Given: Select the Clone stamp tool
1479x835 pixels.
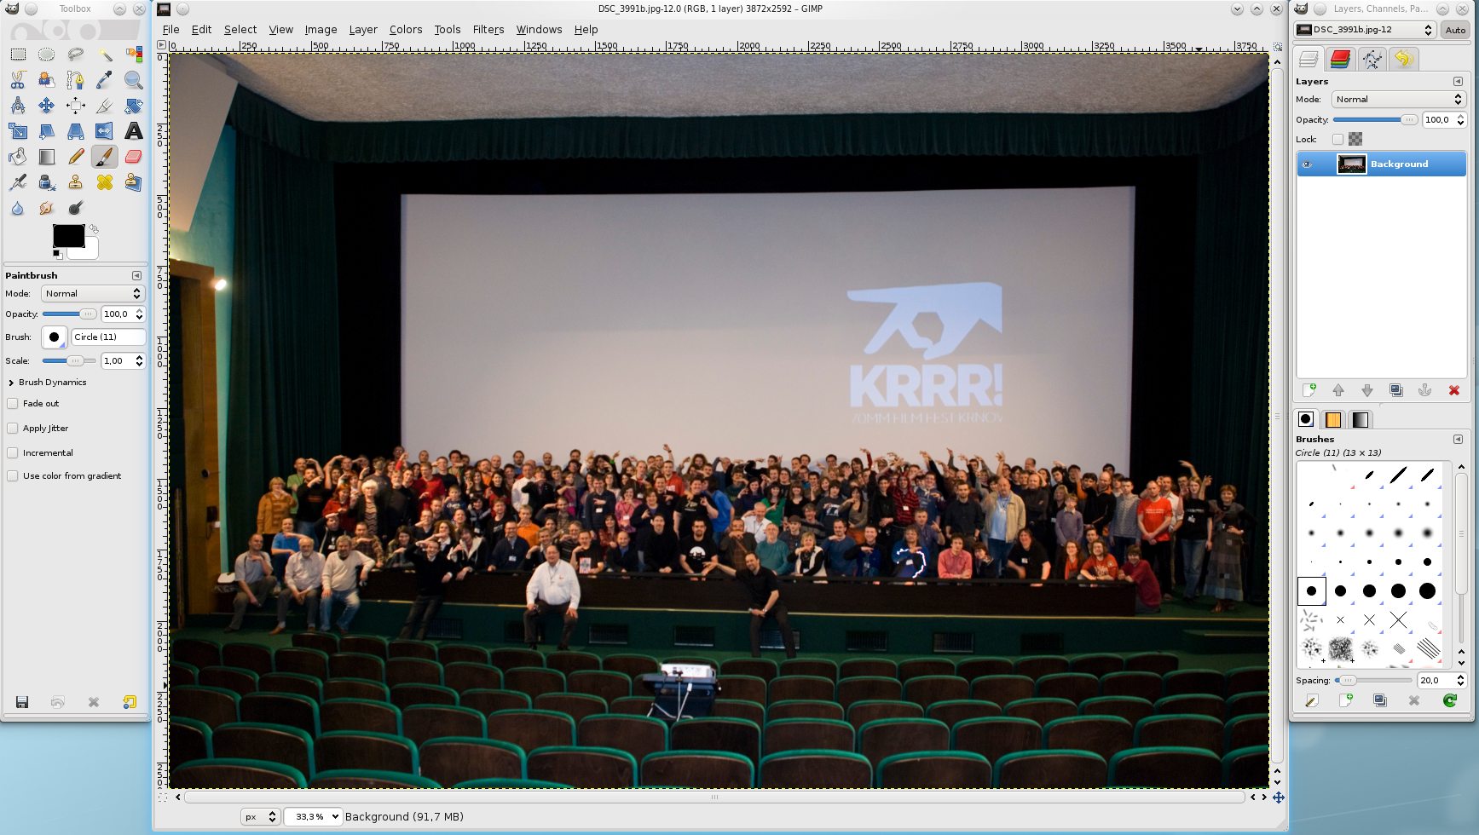Looking at the screenshot, I should coord(76,182).
